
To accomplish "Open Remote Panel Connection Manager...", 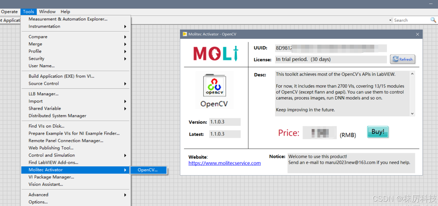I will click(76, 141).
